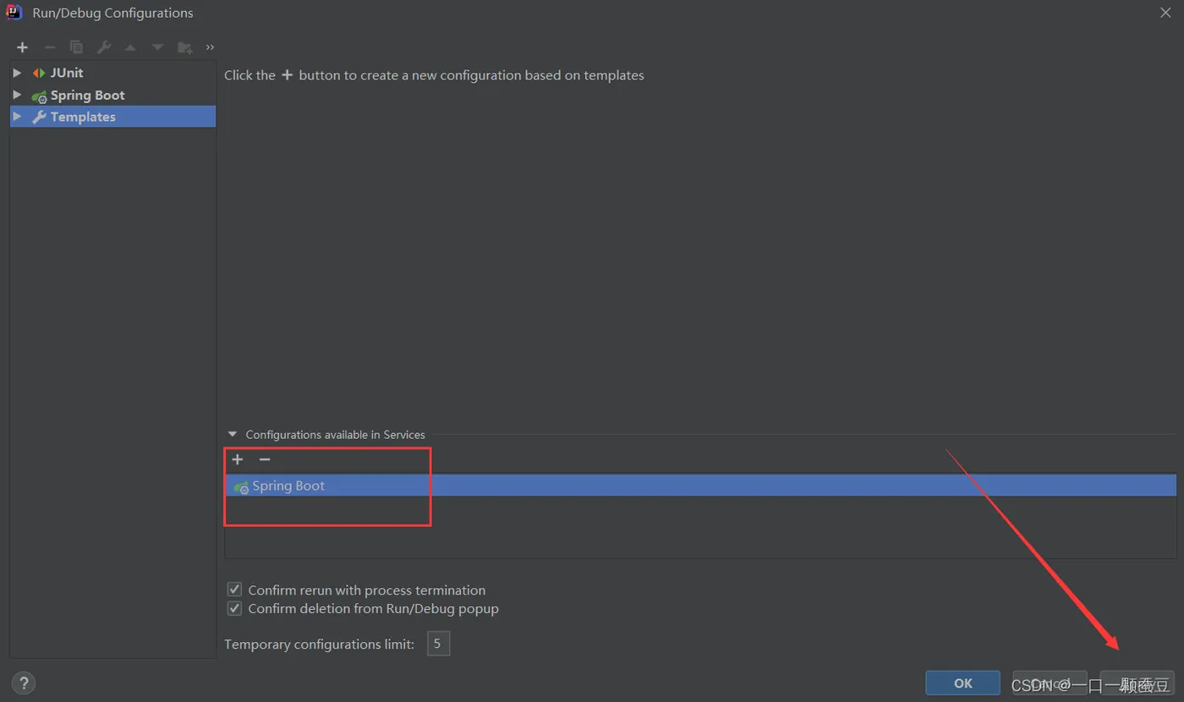Click the JUnit icon in the configuration tree
The height and width of the screenshot is (702, 1184).
[39, 74]
